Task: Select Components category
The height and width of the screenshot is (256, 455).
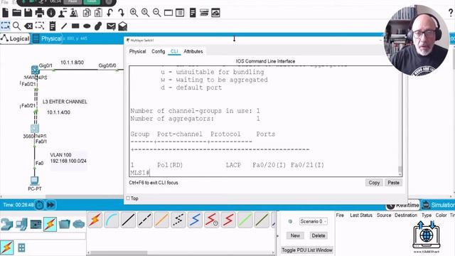Action: tap(36, 224)
